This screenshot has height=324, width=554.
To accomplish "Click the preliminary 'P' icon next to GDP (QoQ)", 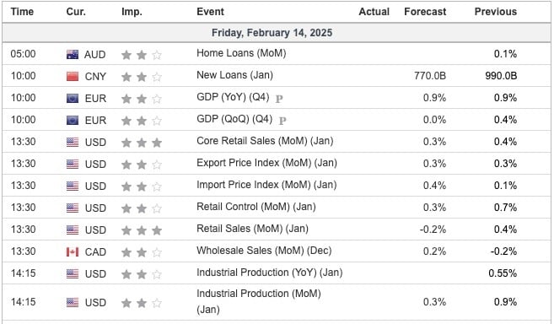I will click(x=282, y=121).
